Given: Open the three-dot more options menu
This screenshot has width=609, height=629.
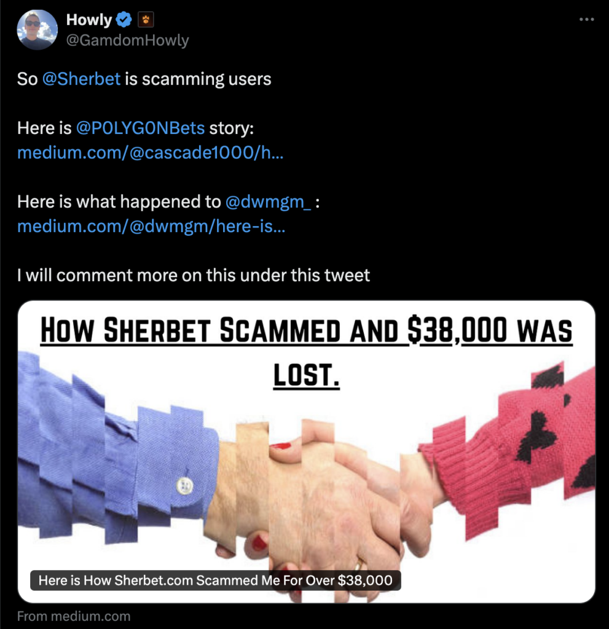Looking at the screenshot, I should pyautogui.click(x=586, y=19).
